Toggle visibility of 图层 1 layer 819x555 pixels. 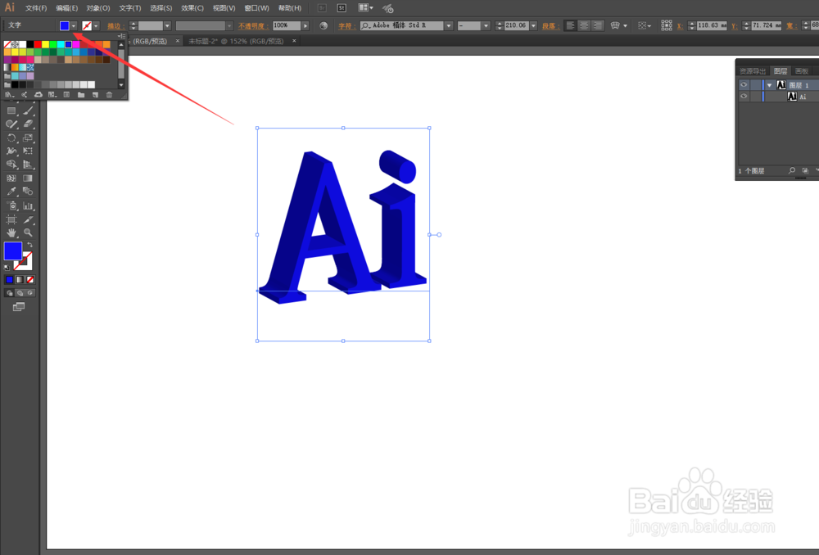click(744, 84)
